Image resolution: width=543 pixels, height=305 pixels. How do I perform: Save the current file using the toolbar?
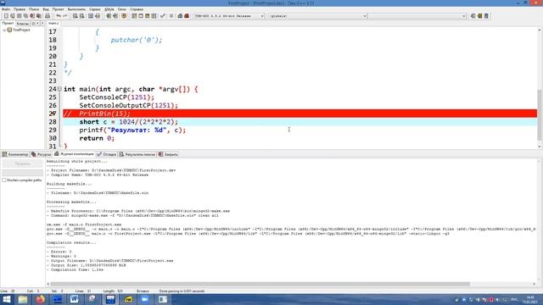point(19,16)
